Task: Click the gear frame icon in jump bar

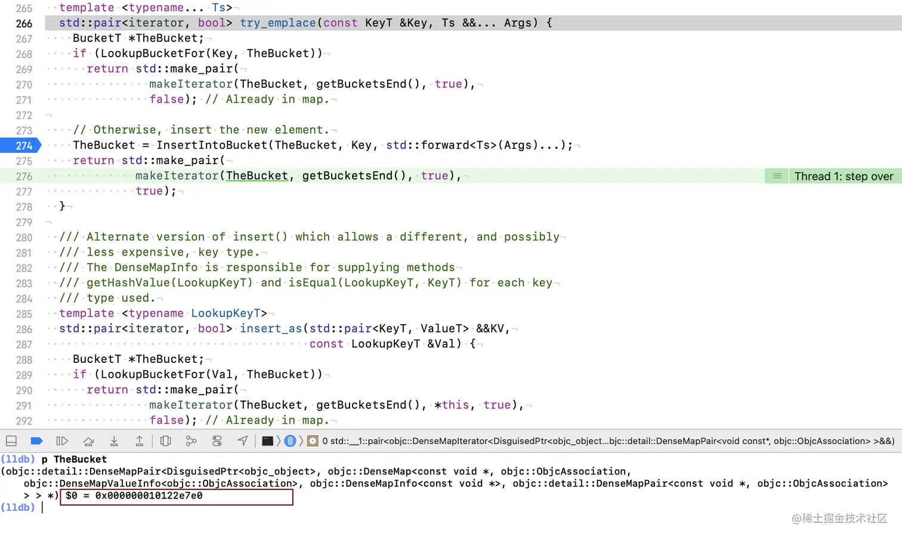Action: coord(313,441)
